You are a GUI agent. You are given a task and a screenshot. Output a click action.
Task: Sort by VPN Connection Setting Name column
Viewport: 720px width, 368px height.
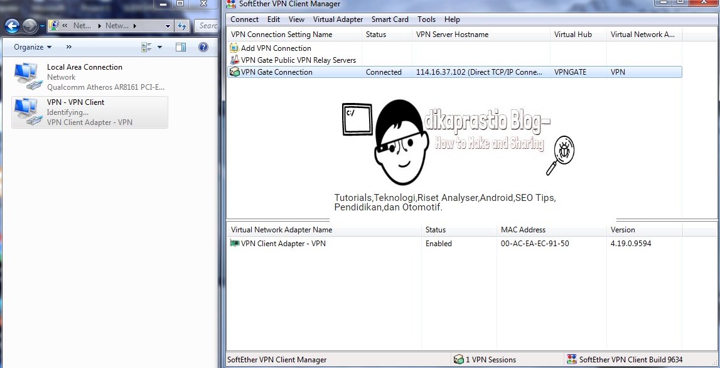[x=294, y=35]
